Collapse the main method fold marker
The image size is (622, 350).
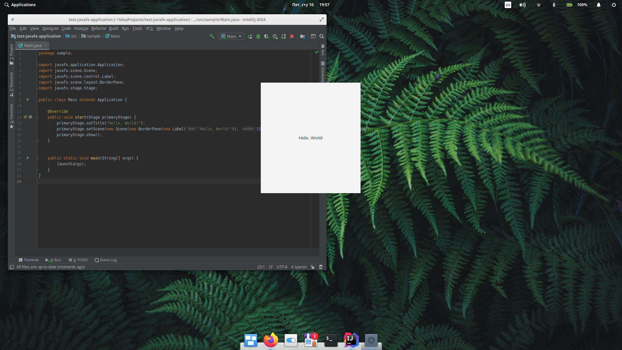coord(37,158)
